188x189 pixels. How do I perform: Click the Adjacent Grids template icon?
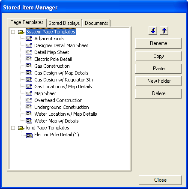click(x=29, y=38)
